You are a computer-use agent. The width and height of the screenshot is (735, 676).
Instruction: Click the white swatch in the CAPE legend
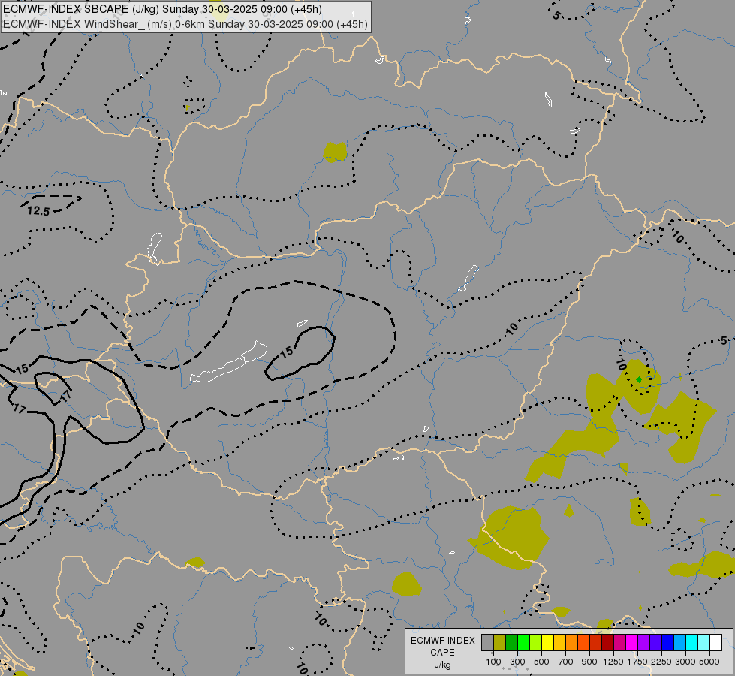pyautogui.click(x=715, y=642)
